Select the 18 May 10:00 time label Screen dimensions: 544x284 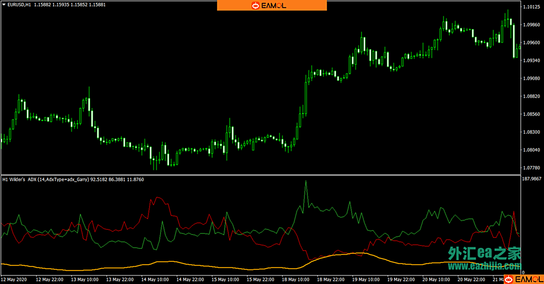coord(296,280)
